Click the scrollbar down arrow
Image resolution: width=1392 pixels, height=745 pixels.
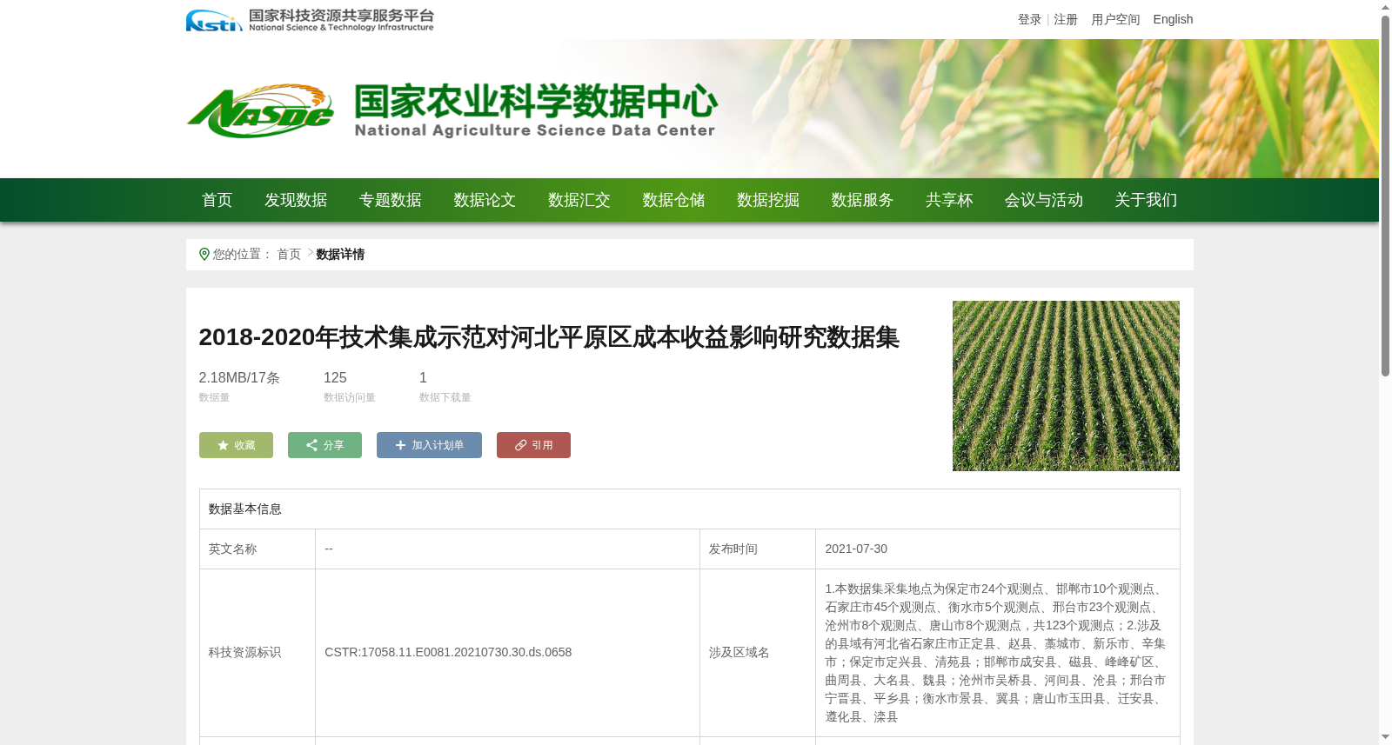click(x=1385, y=737)
